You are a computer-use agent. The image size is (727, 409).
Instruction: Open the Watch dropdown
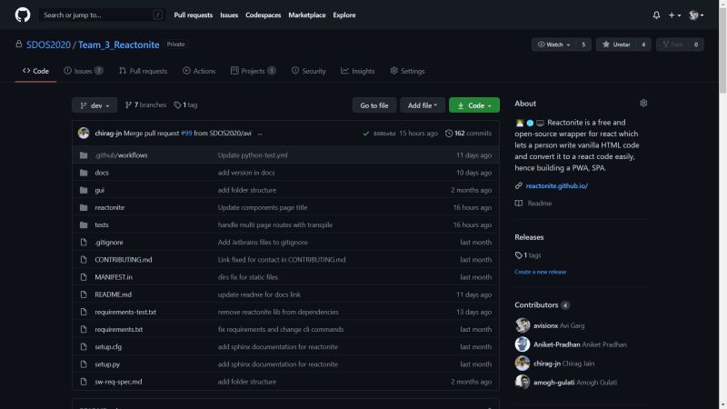(x=554, y=45)
